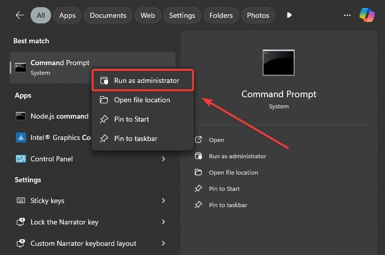385x255 pixels.
Task: Click the Node.js command prompt icon
Action: pyautogui.click(x=20, y=116)
